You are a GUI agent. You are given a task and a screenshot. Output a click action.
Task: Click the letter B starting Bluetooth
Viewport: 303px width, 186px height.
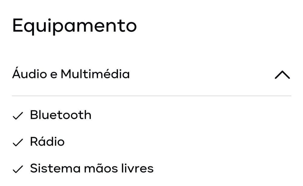pos(33,115)
